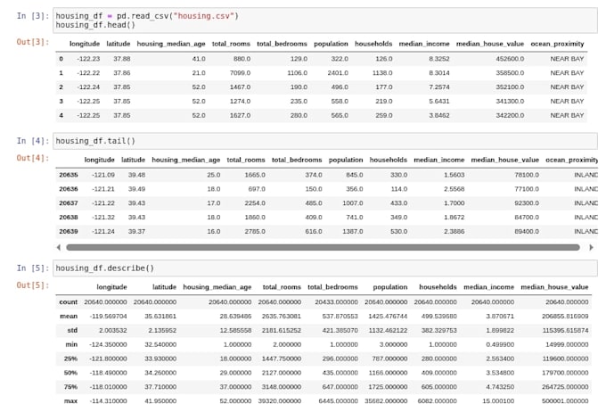Screen dimensions: 606x404
Task: Click the min row label in describe table
Action: pos(71,344)
